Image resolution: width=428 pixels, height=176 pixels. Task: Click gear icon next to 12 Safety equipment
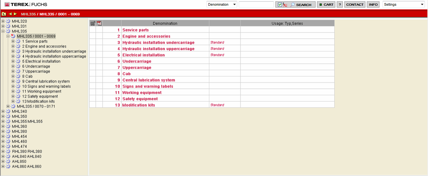[18, 97]
